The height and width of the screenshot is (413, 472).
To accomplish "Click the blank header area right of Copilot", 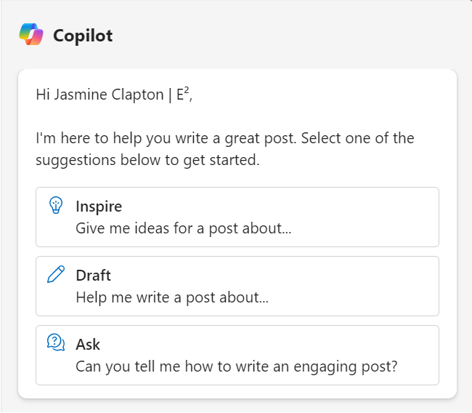I will coord(290,35).
